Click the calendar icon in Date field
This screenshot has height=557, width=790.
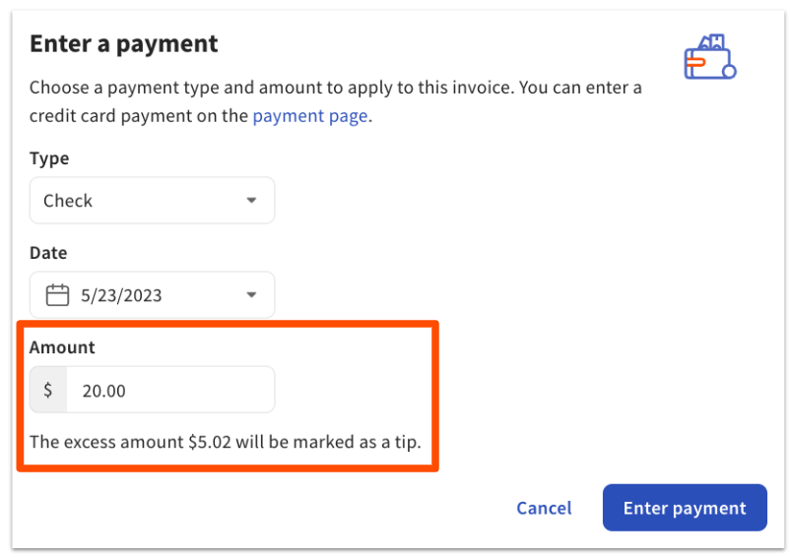tap(57, 295)
